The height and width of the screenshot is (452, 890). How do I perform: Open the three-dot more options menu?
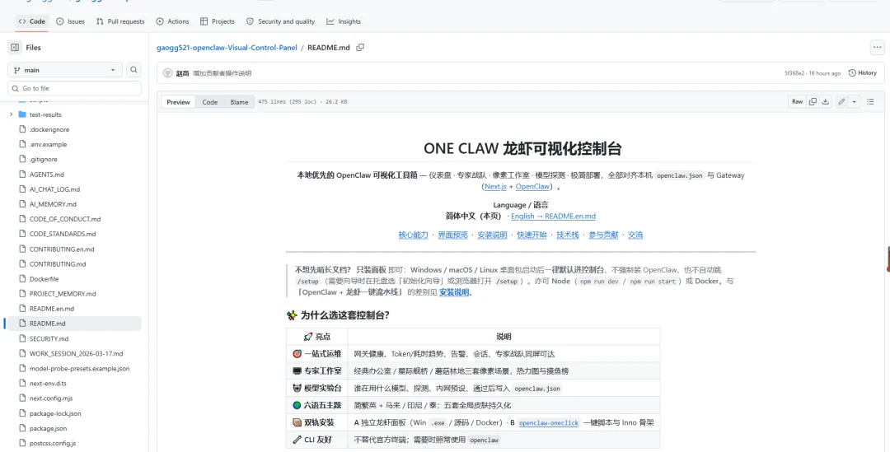click(877, 48)
